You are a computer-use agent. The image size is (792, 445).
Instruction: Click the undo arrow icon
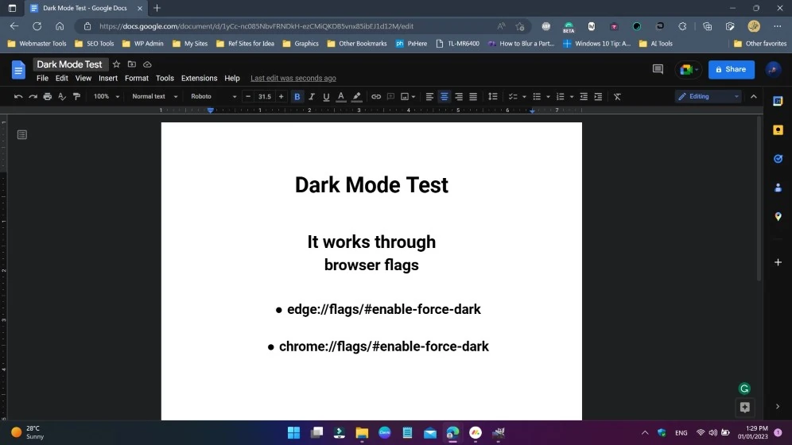pos(18,97)
